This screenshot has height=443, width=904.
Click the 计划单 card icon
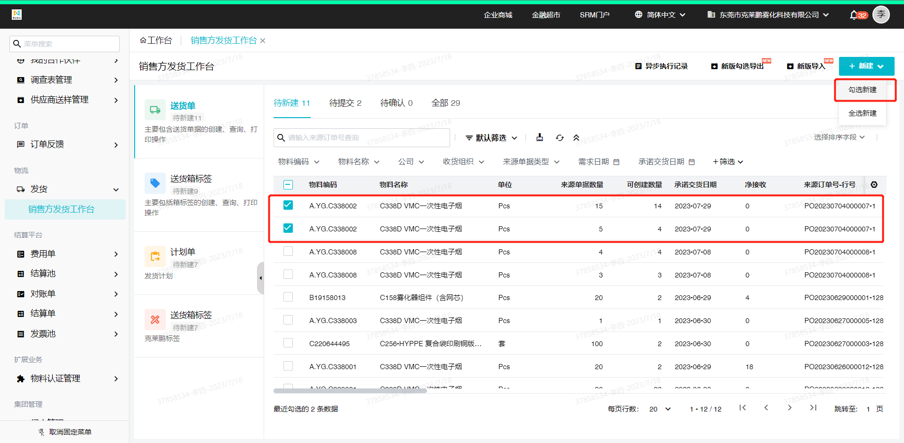tap(155, 256)
